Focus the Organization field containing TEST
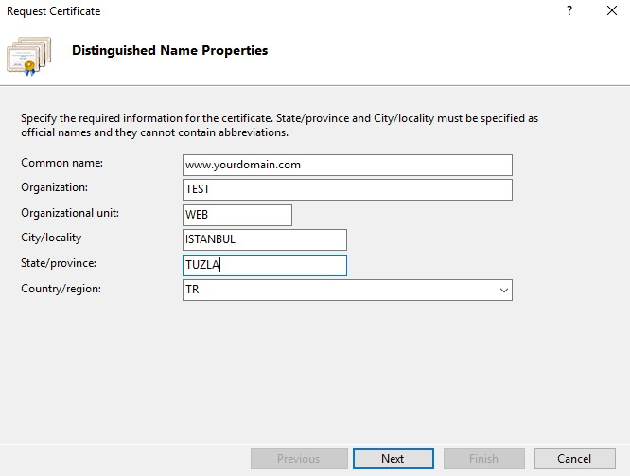The width and height of the screenshot is (630, 476). (348, 189)
